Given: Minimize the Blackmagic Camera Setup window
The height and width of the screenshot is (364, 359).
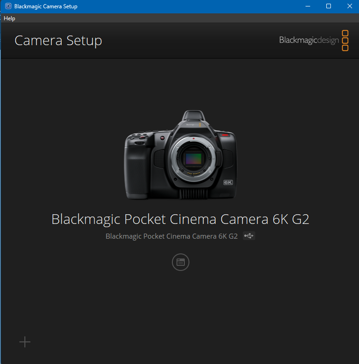Looking at the screenshot, I should pos(308,6).
